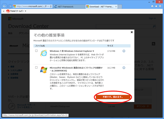Viewport: 164px width, 119px height.
Task: Open a new blank browser tab
Action: tap(120, 7)
